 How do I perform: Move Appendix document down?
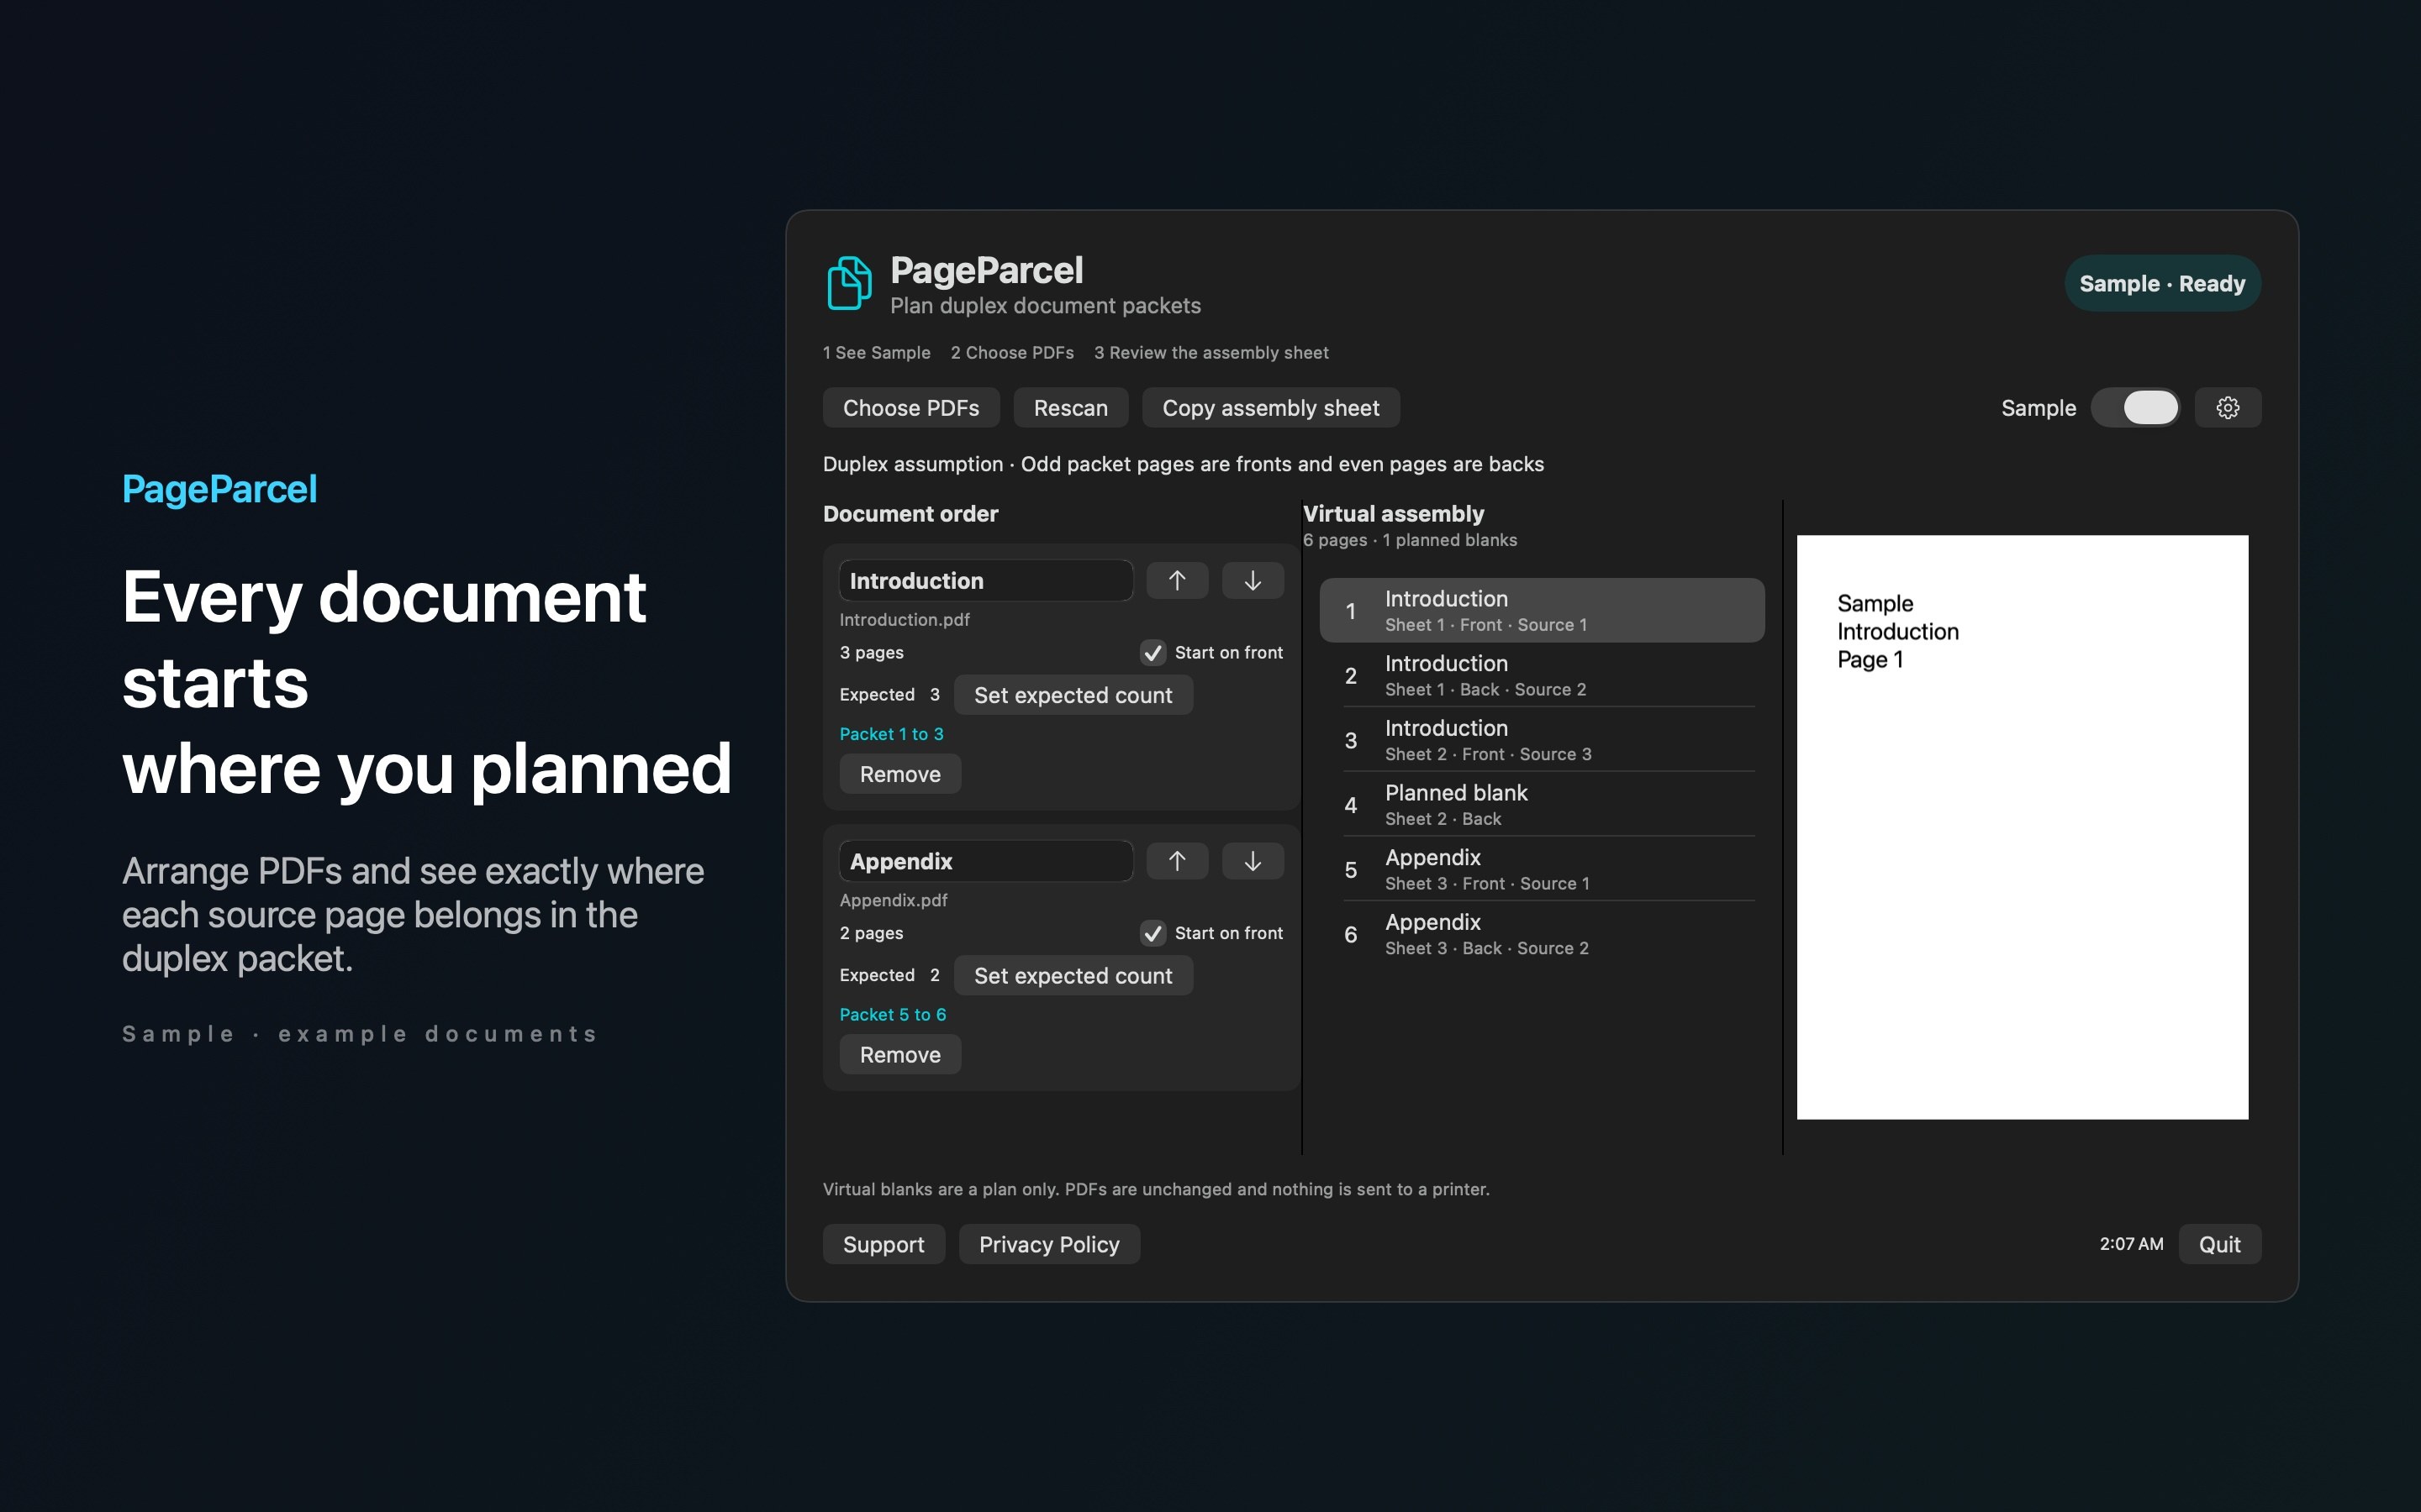click(x=1253, y=861)
